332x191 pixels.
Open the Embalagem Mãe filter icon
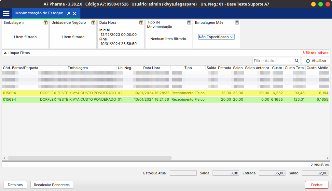pos(237,22)
